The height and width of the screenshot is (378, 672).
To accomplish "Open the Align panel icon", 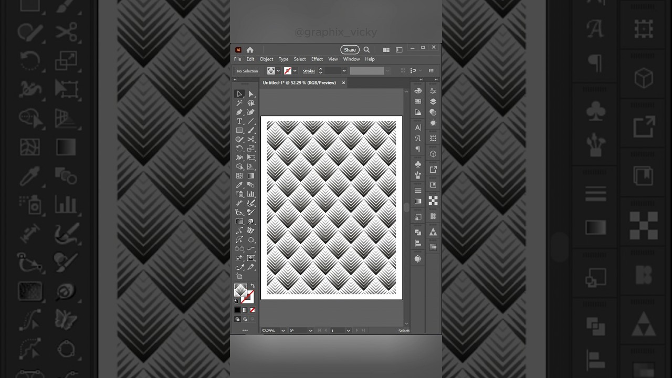I will [418, 243].
